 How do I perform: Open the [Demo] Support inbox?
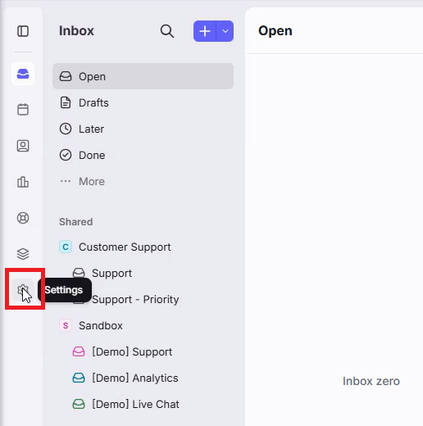point(143,351)
